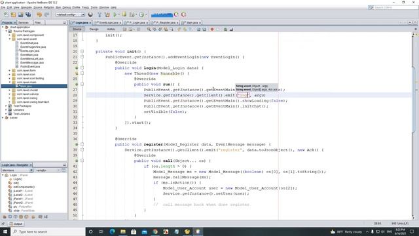The image size is (419, 236).
Task: Click the red breakpoint icon in editor toolbar
Action: tap(212, 29)
